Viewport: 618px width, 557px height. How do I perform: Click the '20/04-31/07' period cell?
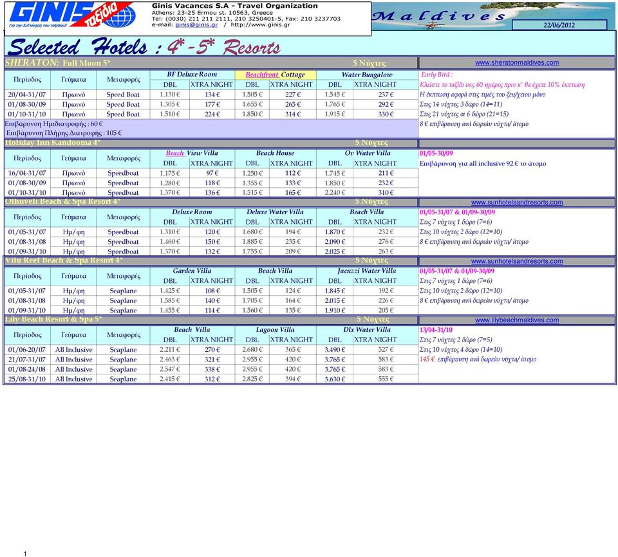(27, 95)
